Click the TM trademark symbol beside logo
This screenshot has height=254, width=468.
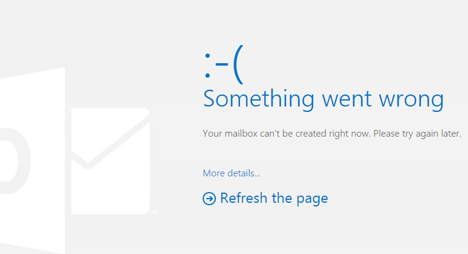click(x=154, y=212)
